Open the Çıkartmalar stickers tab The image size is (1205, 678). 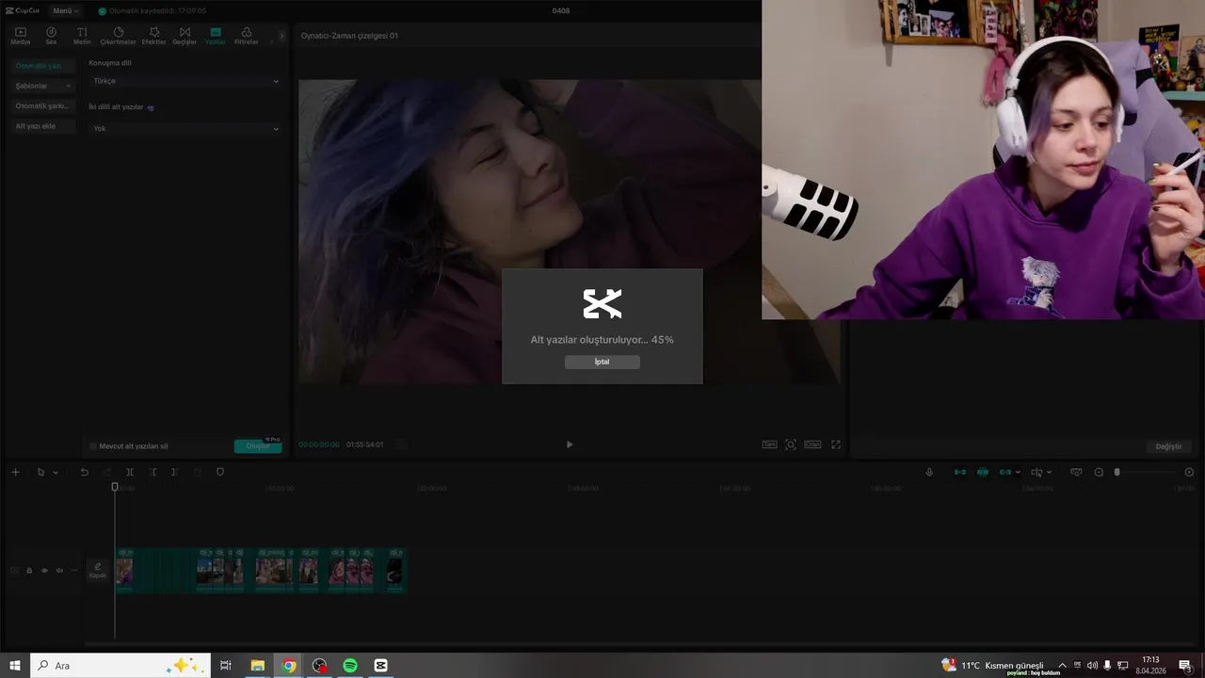point(118,36)
